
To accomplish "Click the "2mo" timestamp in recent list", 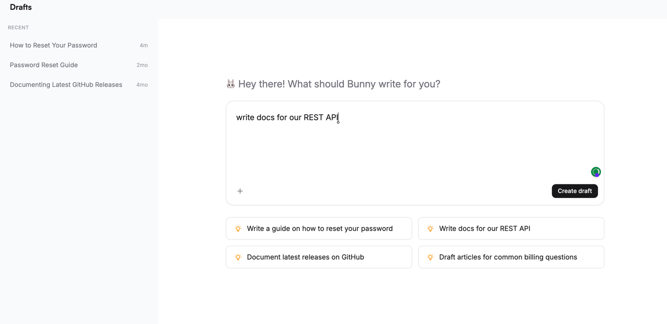I will coord(142,65).
